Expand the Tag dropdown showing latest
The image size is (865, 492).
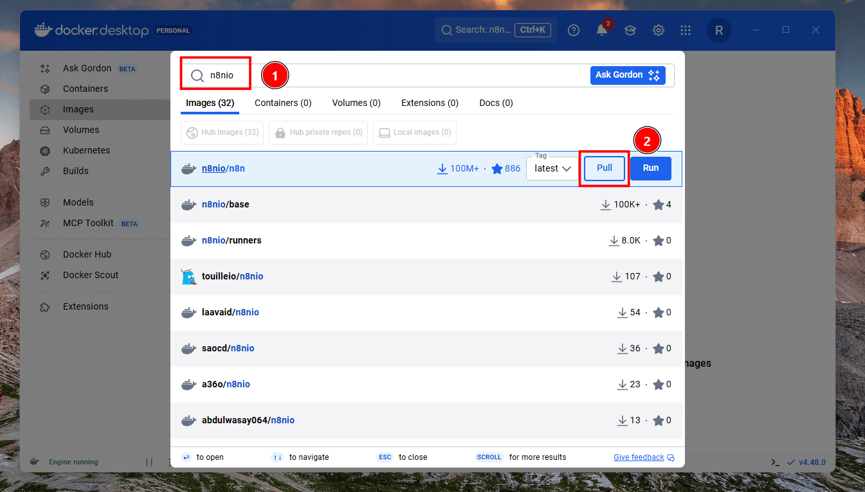click(552, 168)
